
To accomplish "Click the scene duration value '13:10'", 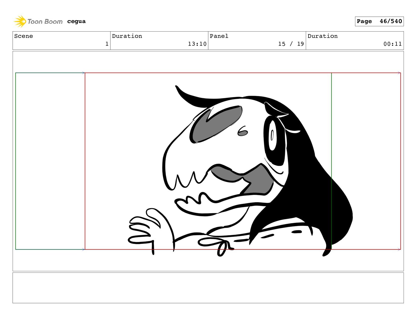I will [197, 44].
